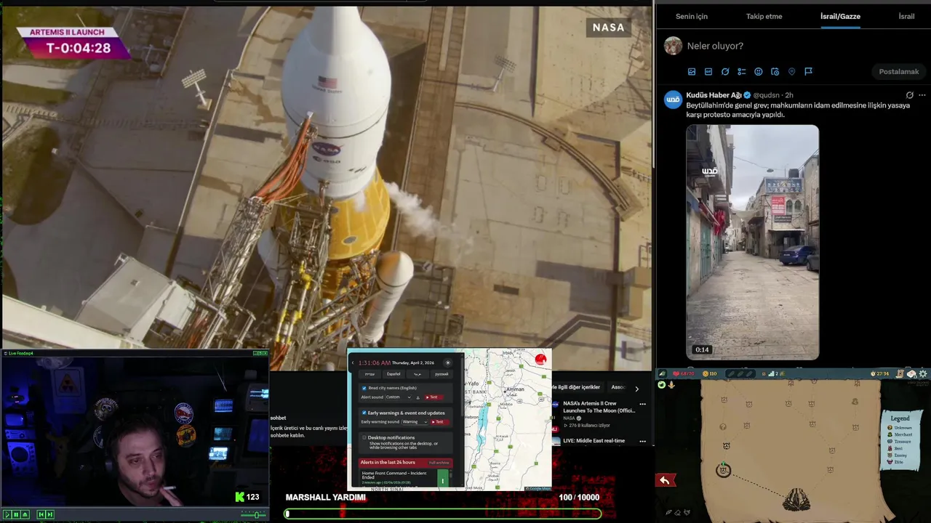
Task: Switch alert panel language to русский
Action: pos(441,374)
